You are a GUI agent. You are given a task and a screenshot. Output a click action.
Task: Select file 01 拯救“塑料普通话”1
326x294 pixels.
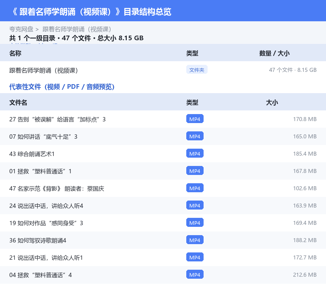(x=40, y=171)
